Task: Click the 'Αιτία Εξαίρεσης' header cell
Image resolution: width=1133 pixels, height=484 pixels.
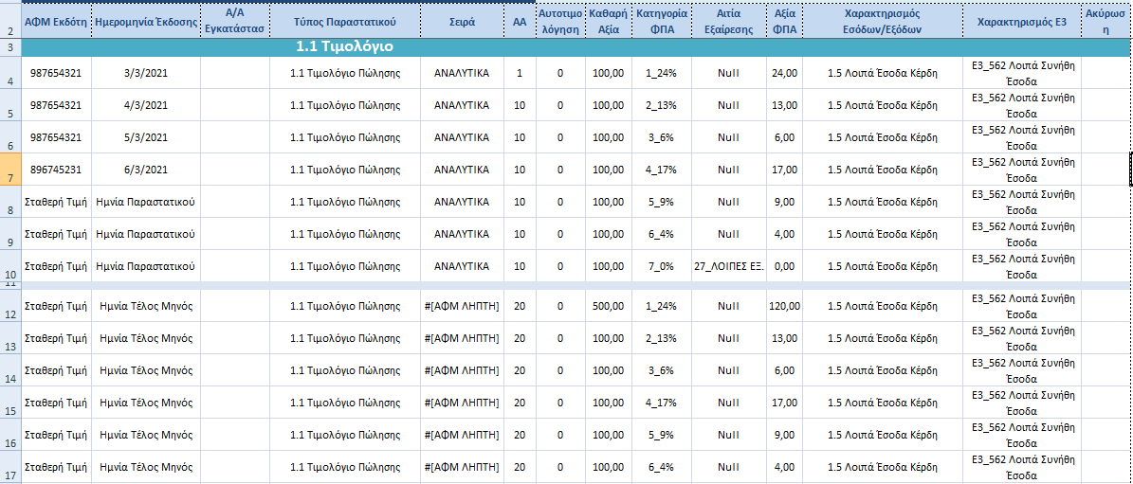Action: (x=728, y=21)
